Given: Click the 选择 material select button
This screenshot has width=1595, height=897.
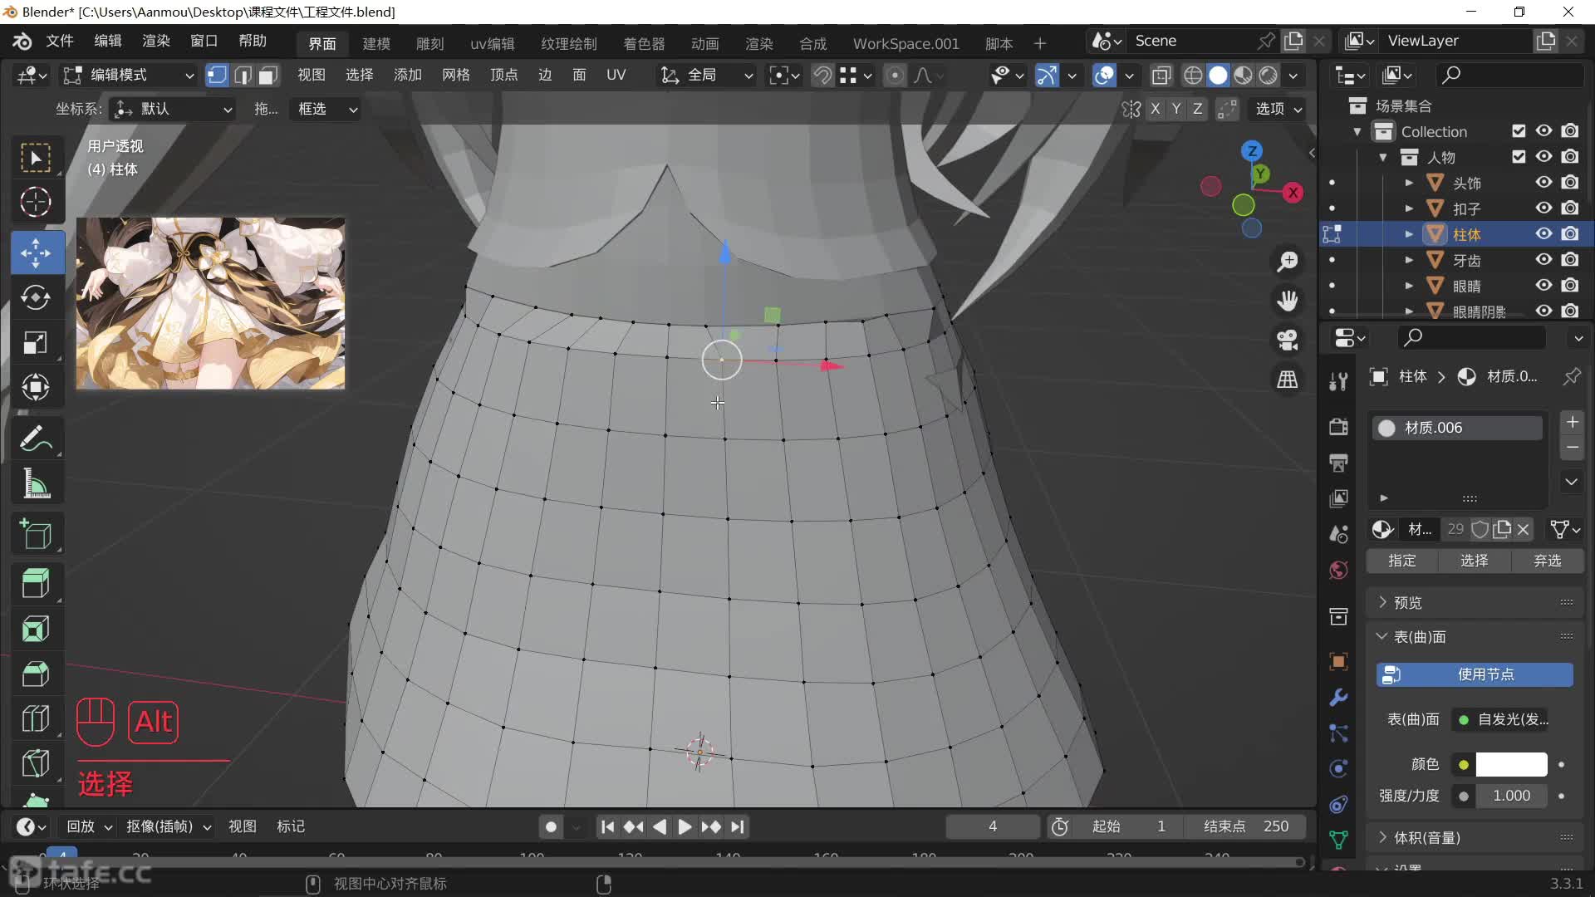Looking at the screenshot, I should 1475,561.
